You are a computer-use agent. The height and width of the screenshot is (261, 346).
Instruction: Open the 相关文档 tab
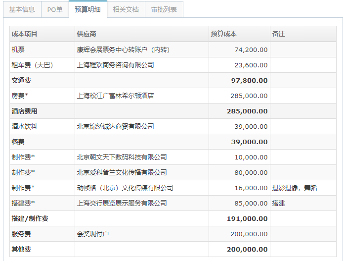(126, 9)
